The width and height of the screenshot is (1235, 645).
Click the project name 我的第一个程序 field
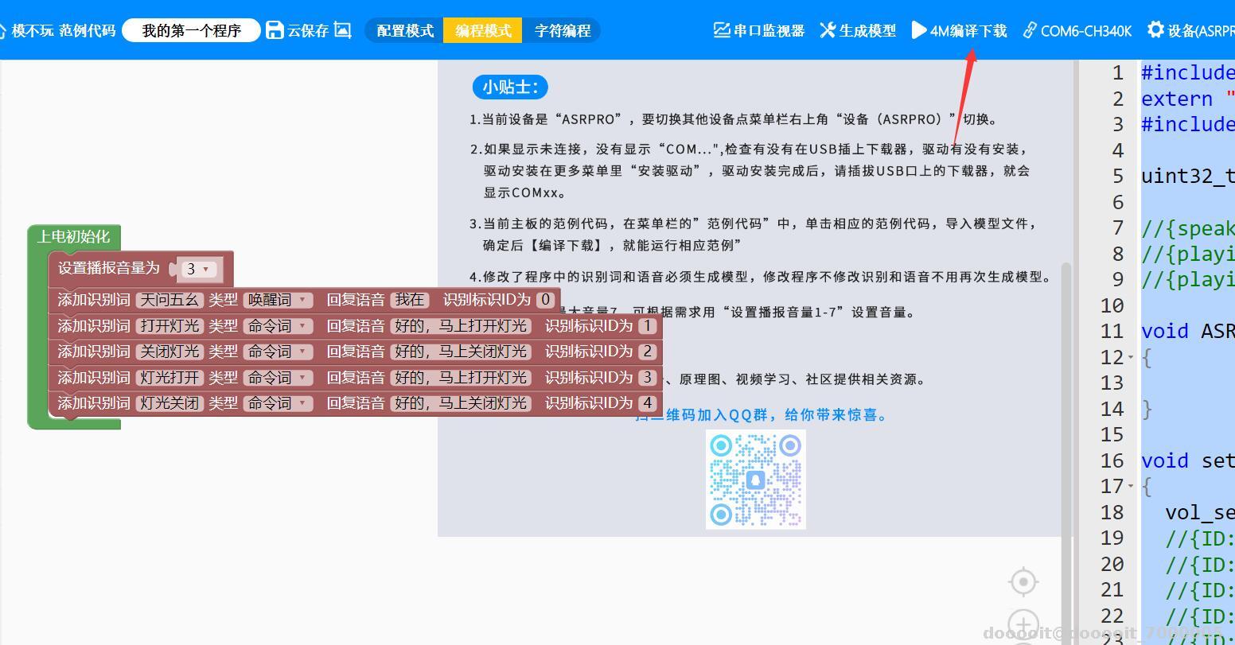click(x=190, y=29)
